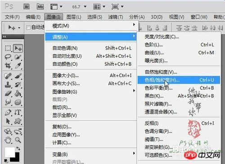Open the view extras dropdown arrow
The width and height of the screenshot is (225, 164).
[x=61, y=7]
